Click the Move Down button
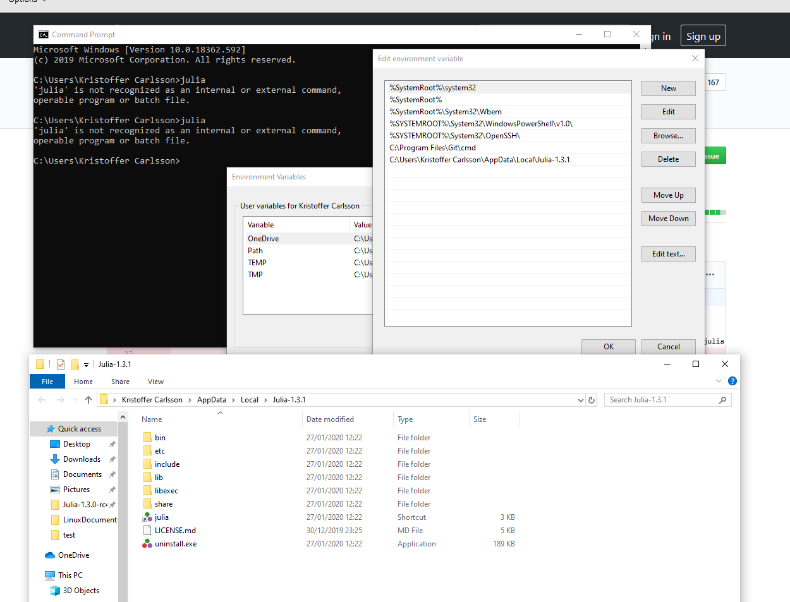 668,219
